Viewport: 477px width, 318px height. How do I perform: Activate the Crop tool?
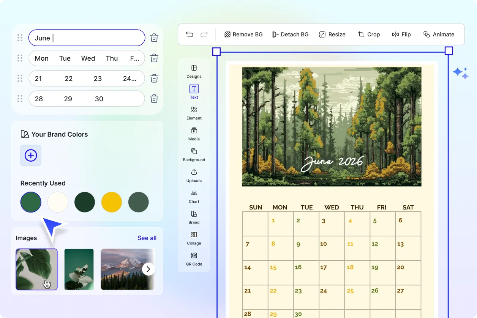pyautogui.click(x=369, y=35)
